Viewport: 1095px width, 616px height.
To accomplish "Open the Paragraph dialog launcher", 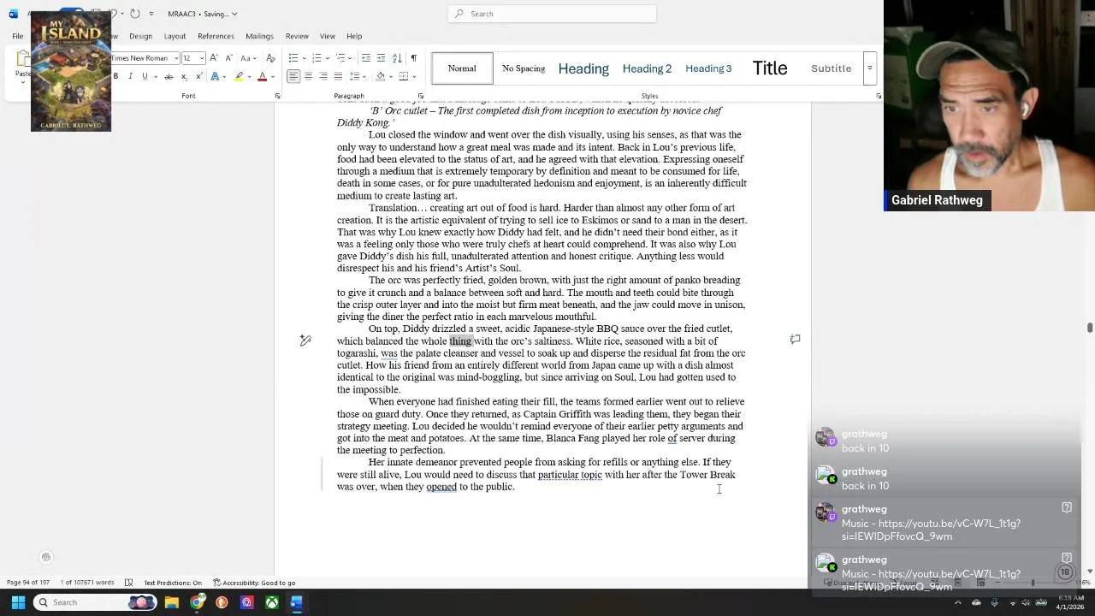I will tap(420, 96).
